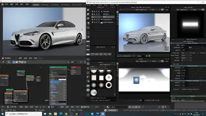Open the Render menu in HDR Light Studio
206x116 pixels.
[x=112, y=5]
